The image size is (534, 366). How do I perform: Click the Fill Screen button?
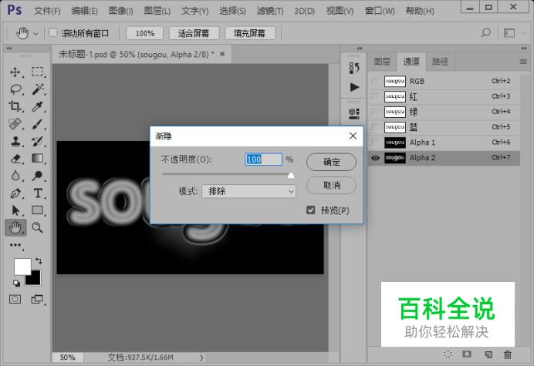249,33
